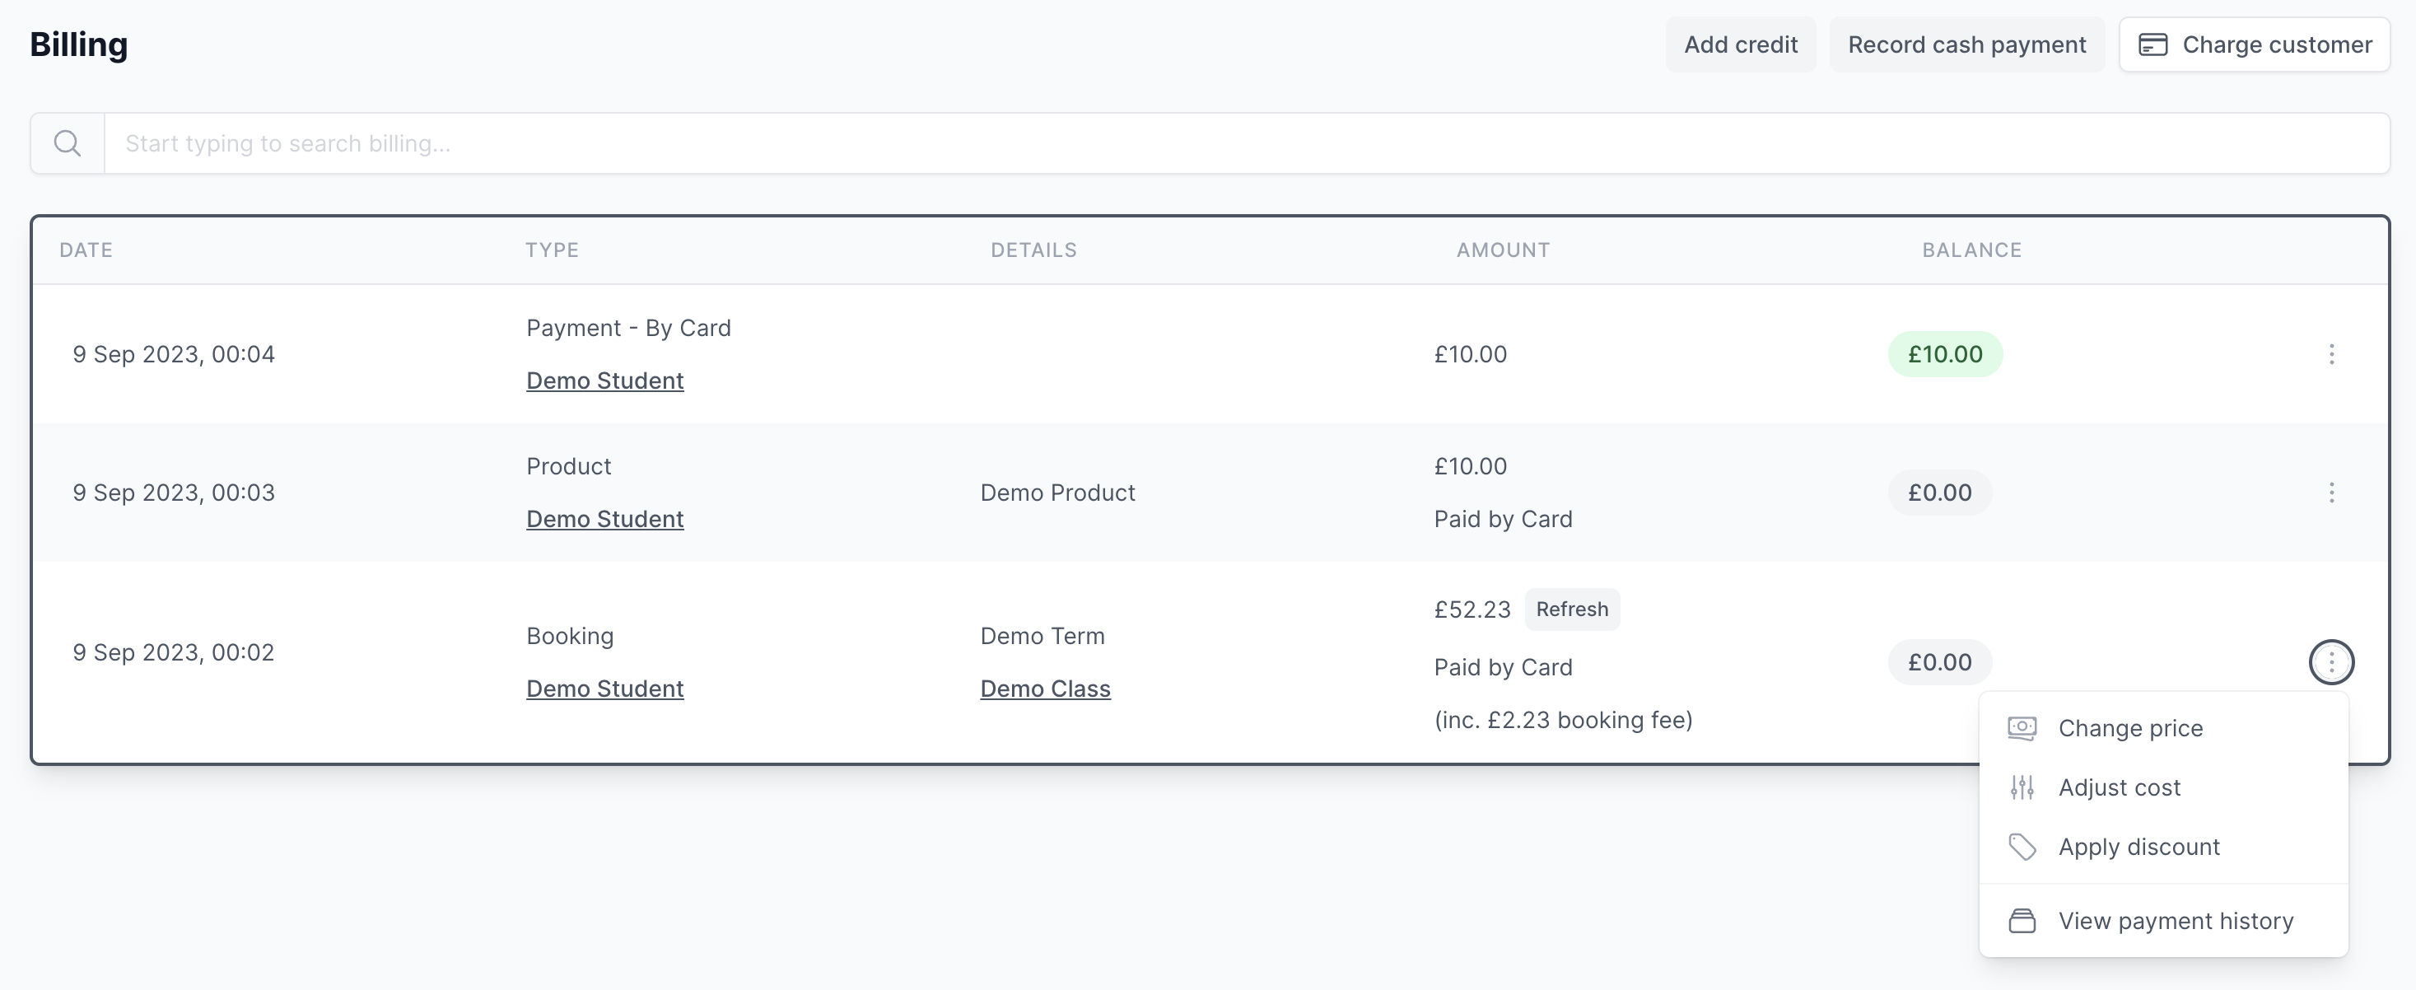
Task: Click the Adjust cost sliders icon
Action: (x=2021, y=787)
